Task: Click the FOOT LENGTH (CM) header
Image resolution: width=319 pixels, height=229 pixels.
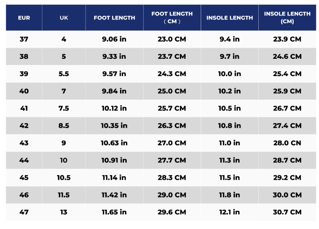Action: pos(172,18)
